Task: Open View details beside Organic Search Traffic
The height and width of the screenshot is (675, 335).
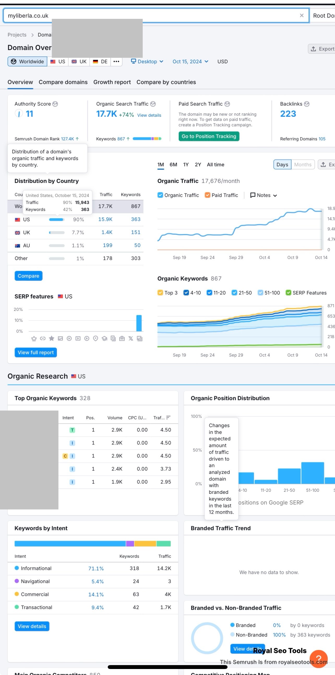Action: (149, 115)
